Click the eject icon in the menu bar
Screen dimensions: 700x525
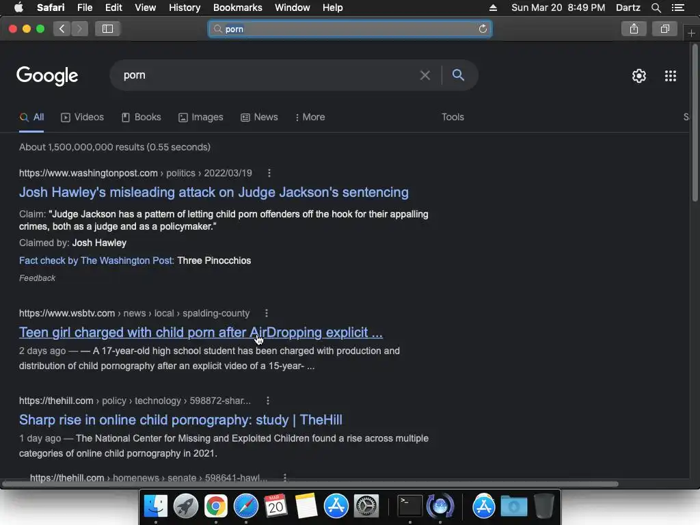(493, 8)
